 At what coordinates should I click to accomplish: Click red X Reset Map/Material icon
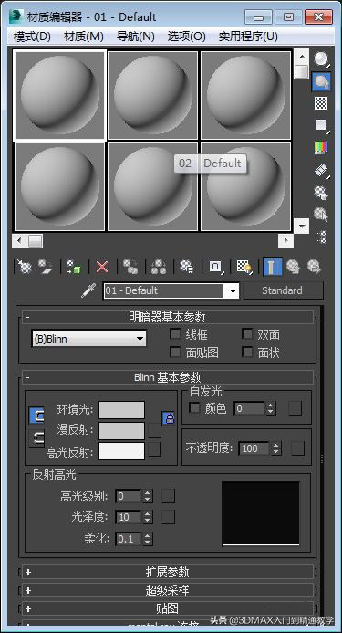coord(102,267)
